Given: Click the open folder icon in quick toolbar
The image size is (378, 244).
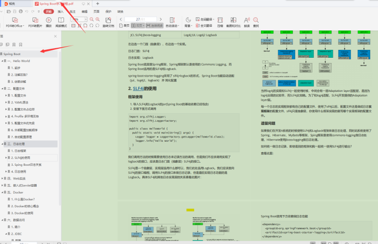Looking at the screenshot, I should click(x=9, y=12).
